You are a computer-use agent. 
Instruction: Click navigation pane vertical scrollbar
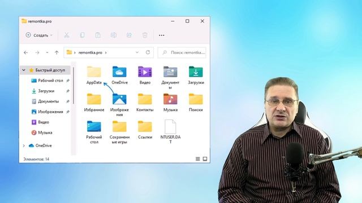pyautogui.click(x=74, y=85)
